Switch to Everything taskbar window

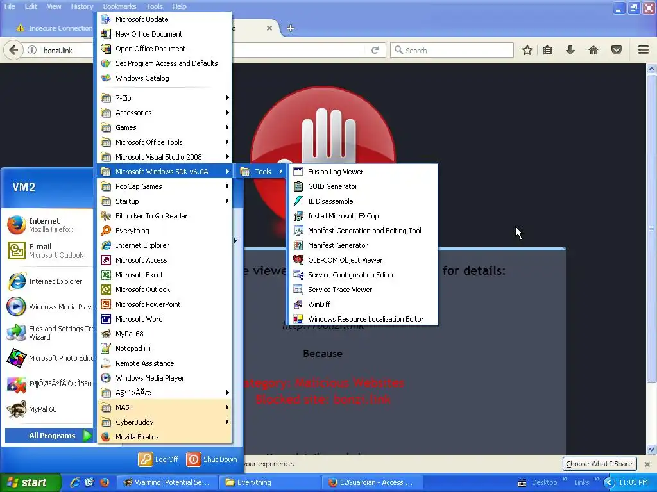(x=270, y=482)
